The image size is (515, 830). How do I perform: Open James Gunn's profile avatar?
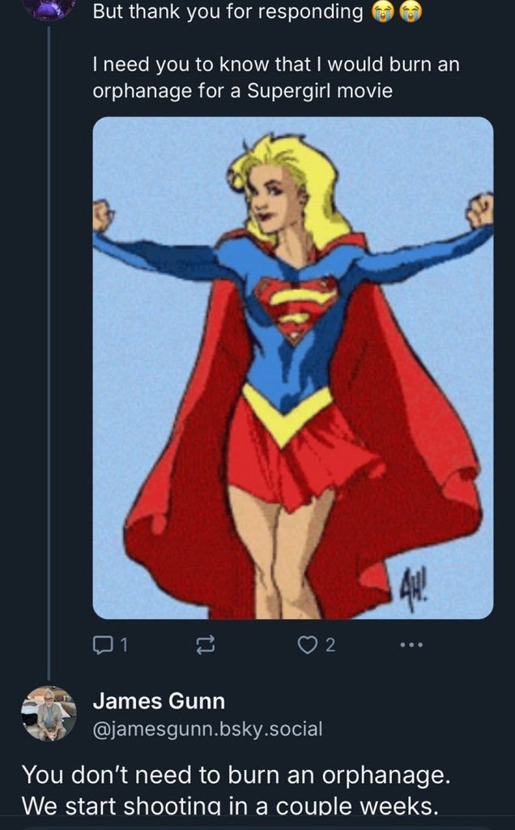pos(49,713)
